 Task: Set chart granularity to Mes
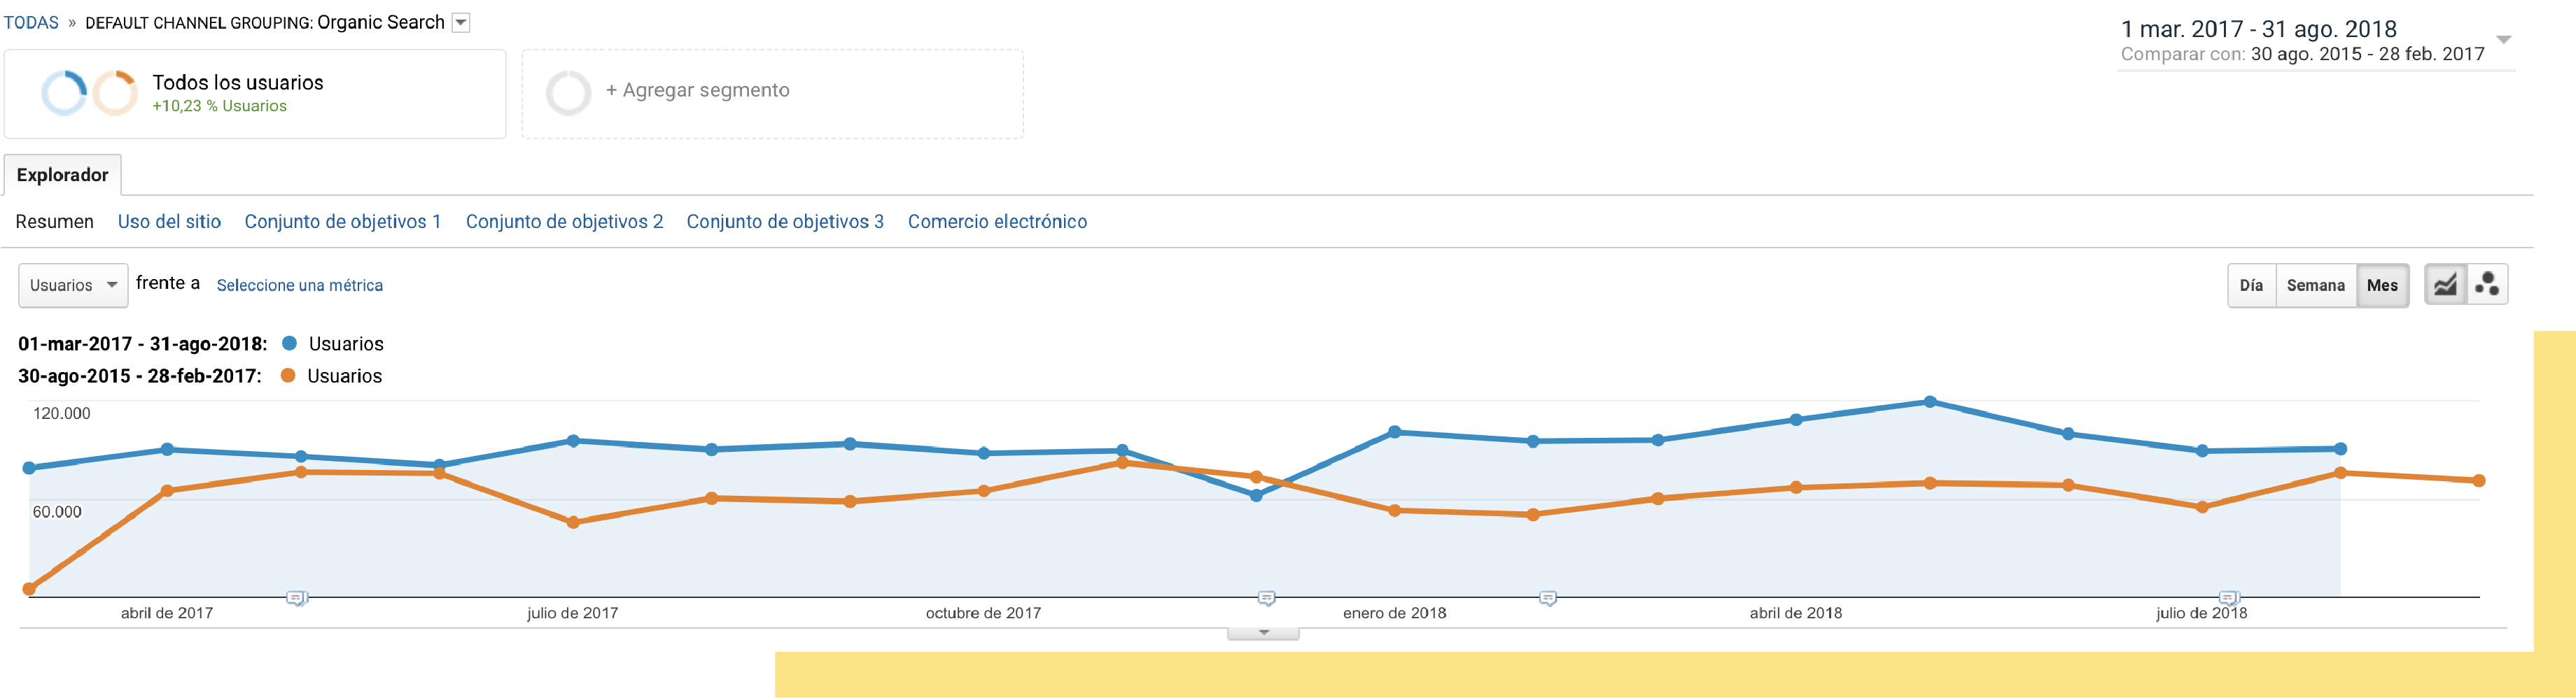tap(2382, 285)
